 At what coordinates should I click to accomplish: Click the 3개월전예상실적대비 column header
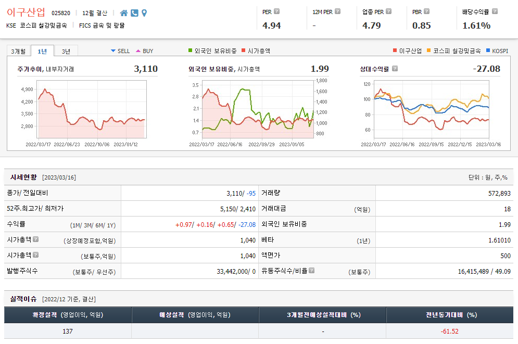pyautogui.click(x=322, y=315)
